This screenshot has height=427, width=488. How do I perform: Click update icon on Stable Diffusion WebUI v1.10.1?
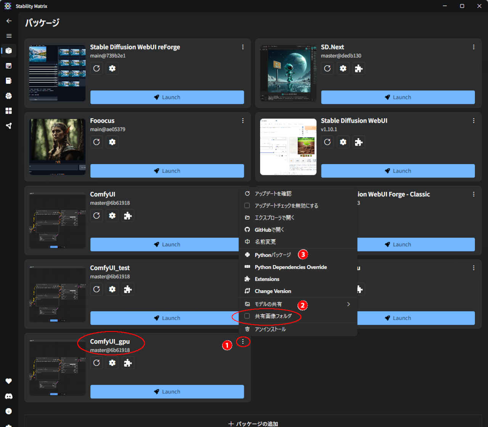327,142
